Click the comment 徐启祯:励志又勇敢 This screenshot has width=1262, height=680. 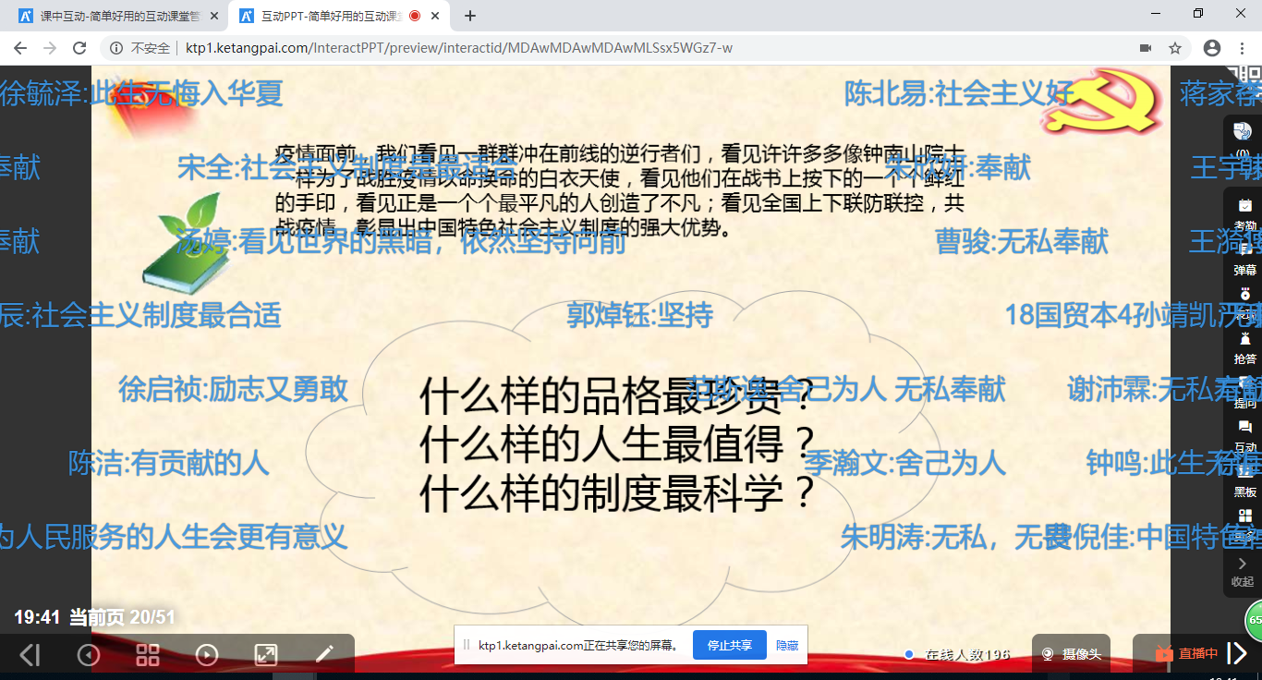[x=234, y=389]
